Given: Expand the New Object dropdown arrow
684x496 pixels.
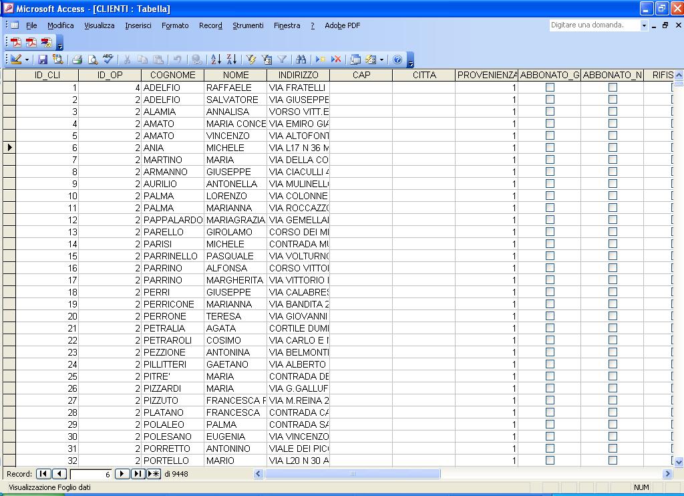Looking at the screenshot, I should coord(381,59).
